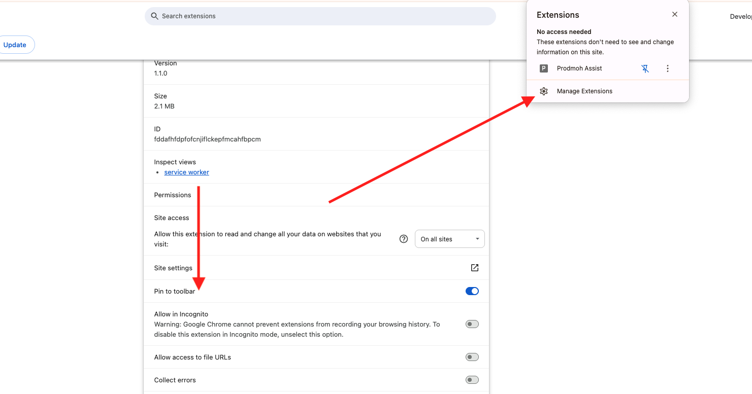
Task: Click the Prodmoh Assist extension icon
Action: 544,68
